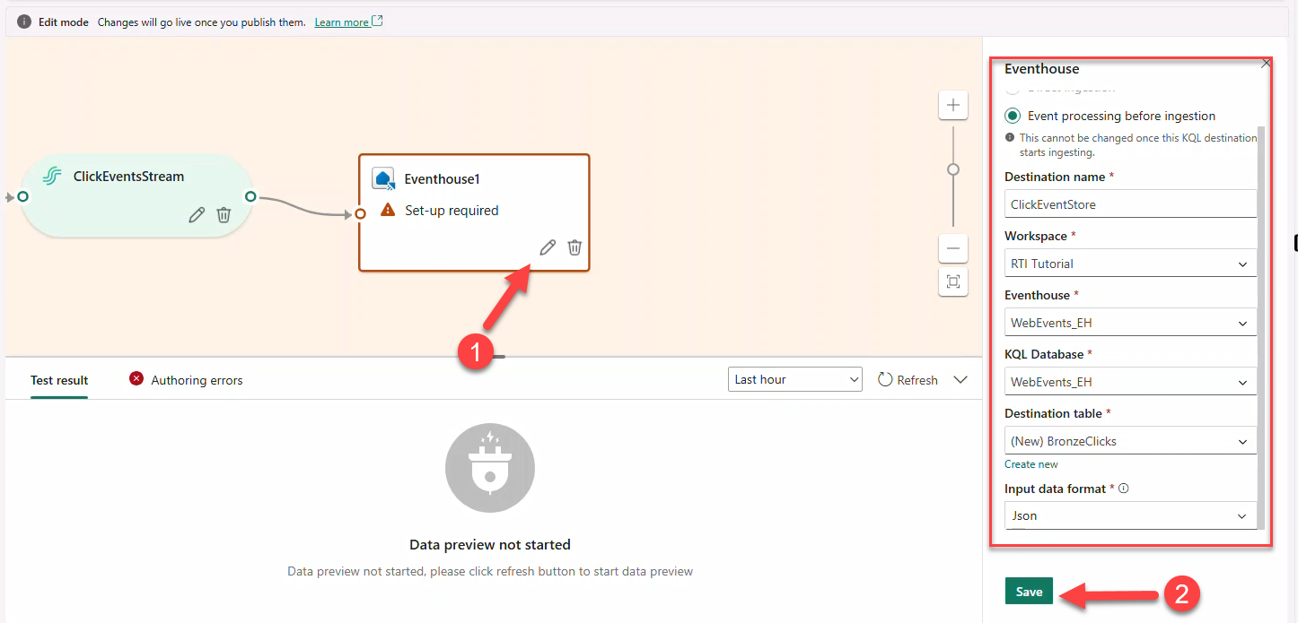Zoom out on the canvas
The height and width of the screenshot is (623, 1298).
(952, 248)
